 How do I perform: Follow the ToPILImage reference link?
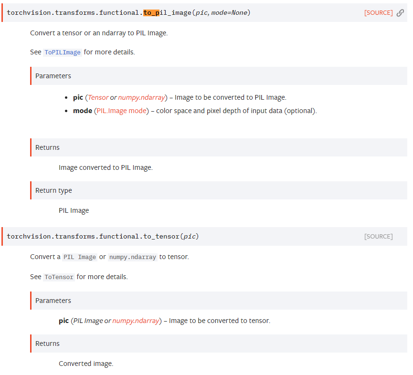coord(63,52)
